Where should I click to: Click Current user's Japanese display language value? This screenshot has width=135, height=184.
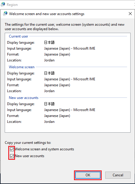[49, 42]
